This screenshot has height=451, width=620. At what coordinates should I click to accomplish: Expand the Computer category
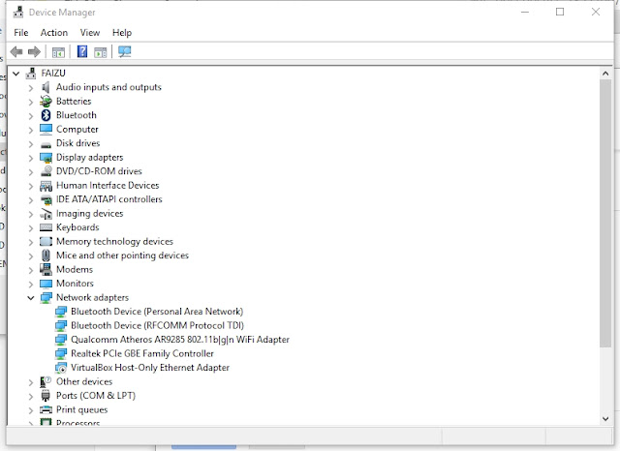coord(31,130)
